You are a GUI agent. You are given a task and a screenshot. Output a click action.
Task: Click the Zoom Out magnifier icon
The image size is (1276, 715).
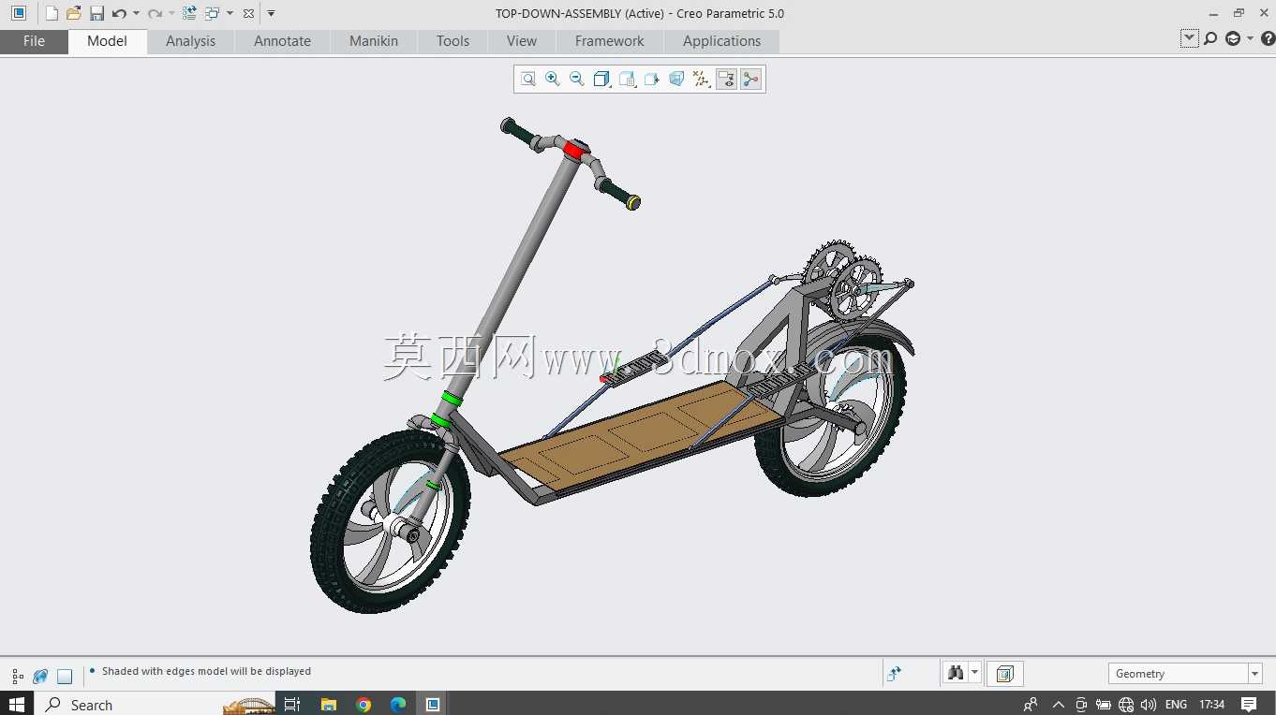(x=577, y=80)
